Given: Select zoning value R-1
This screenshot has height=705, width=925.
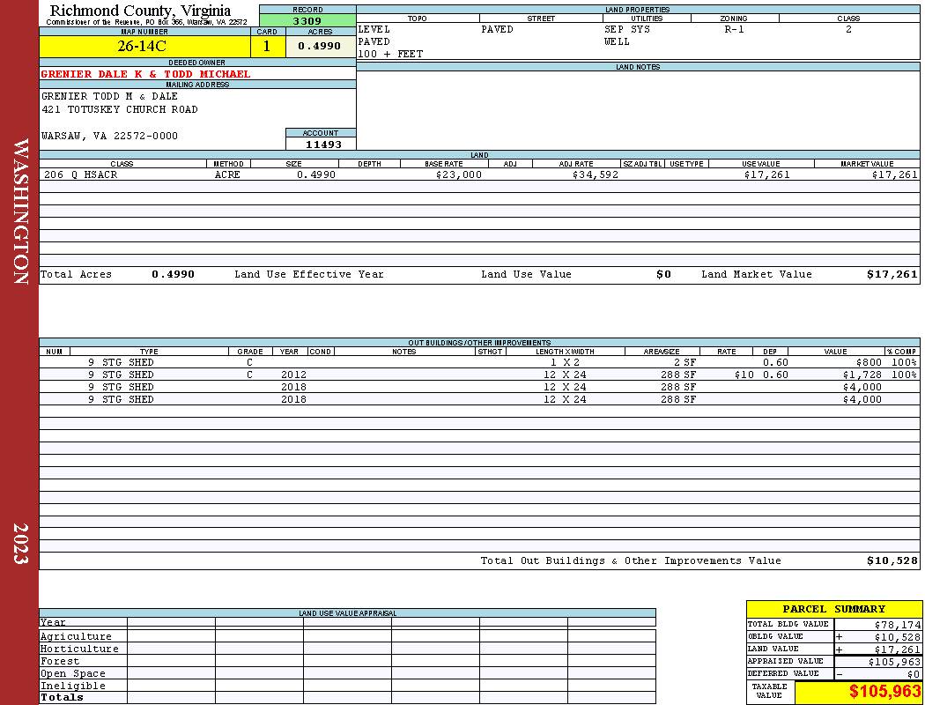Looking at the screenshot, I should [735, 29].
